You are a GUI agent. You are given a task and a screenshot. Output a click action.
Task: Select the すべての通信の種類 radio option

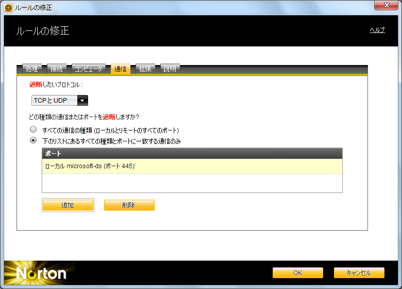tap(33, 130)
